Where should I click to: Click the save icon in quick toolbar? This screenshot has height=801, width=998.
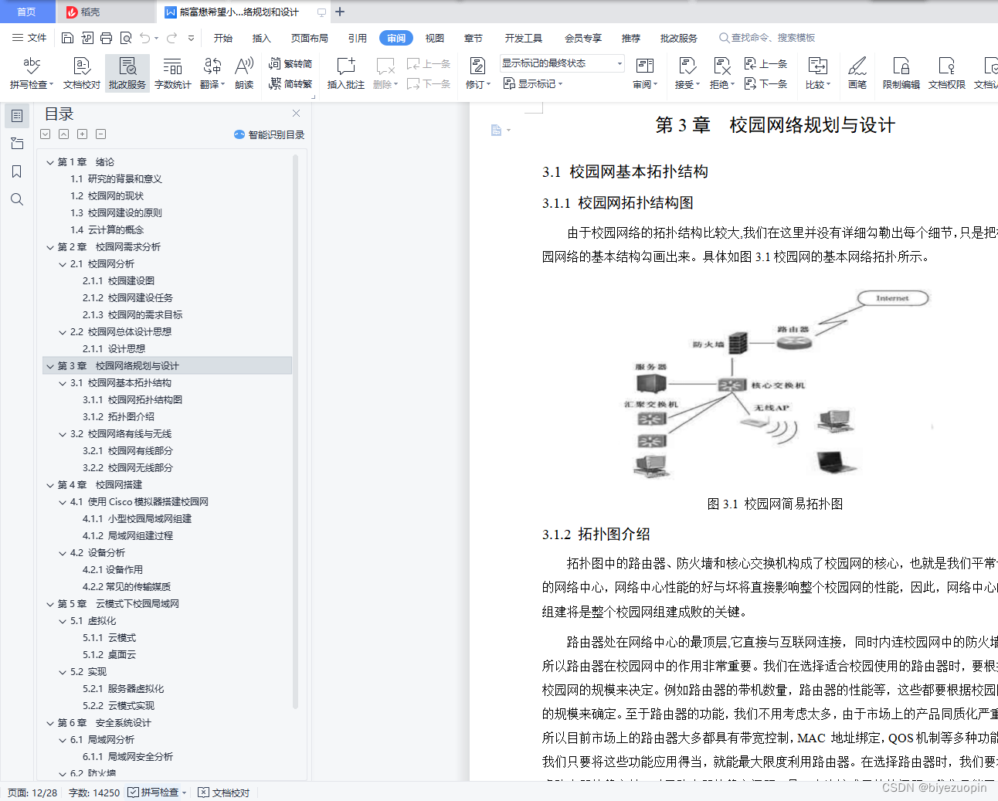click(67, 38)
